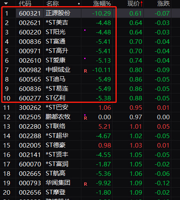
Task: Click the magenta dot on ST阳光 row
Action: coord(85,30)
